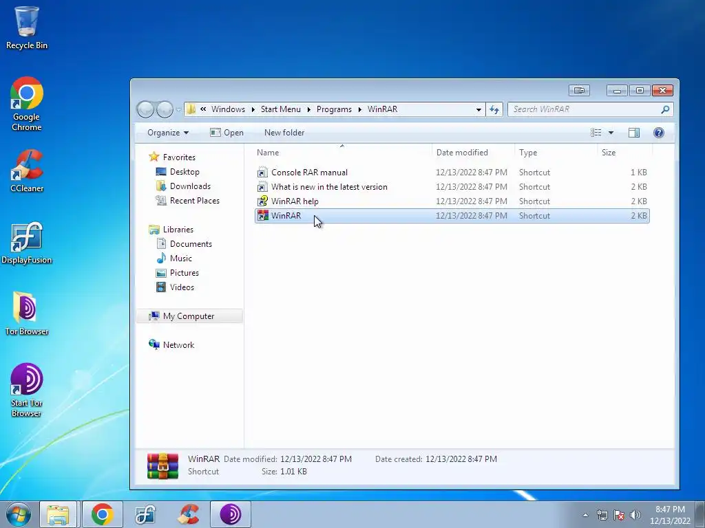Image resolution: width=705 pixels, height=528 pixels.
Task: Open the volume control in system tray
Action: point(635,514)
